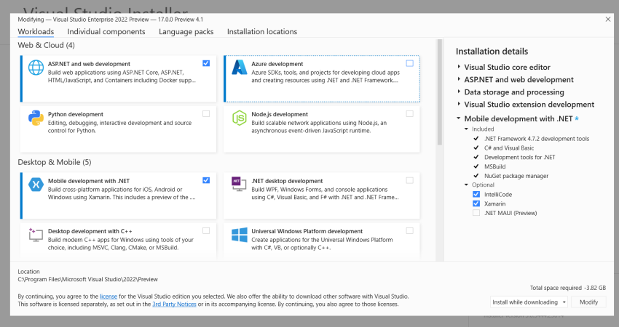Click the Azure development logo icon
Viewport: 619px width, 327px height.
click(x=240, y=68)
